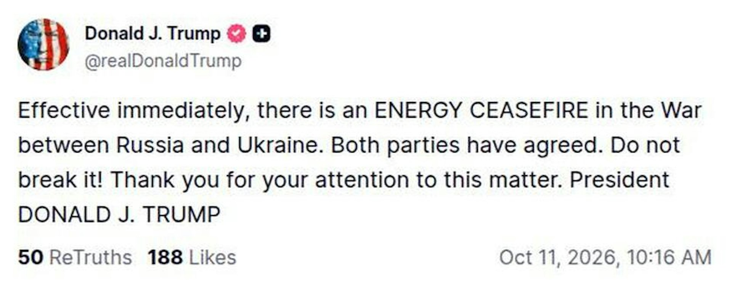Click the word Ukraine in the post

278,145
